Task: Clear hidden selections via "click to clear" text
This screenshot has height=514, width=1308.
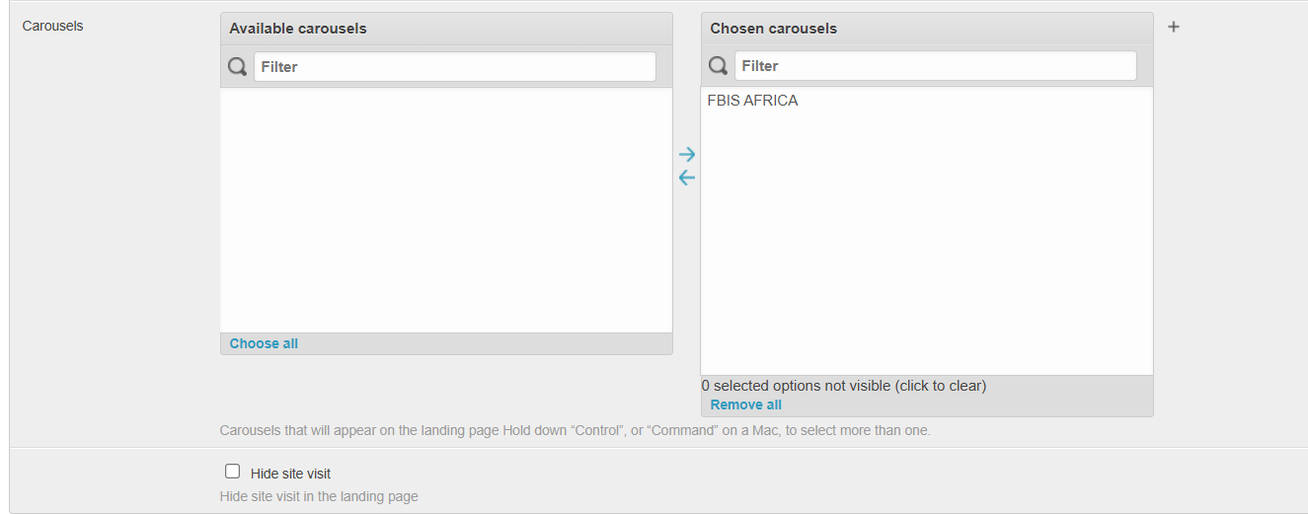Action: pyautogui.click(x=843, y=386)
